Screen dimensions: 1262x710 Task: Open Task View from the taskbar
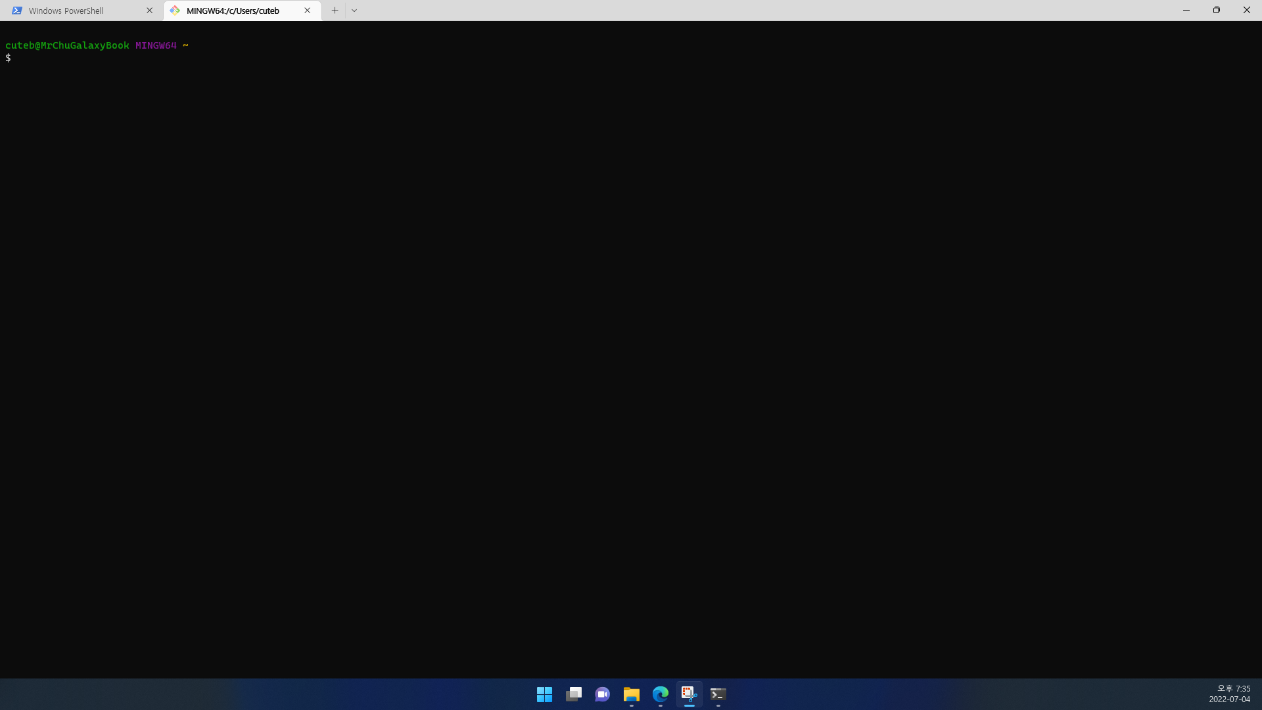(574, 694)
